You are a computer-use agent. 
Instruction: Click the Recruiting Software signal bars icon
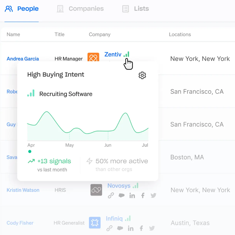[x=31, y=94]
